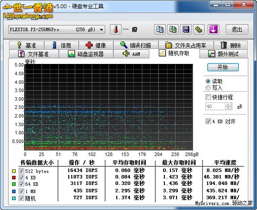Click the copy text to clipboard icon
257x210 pixels.
tap(160, 29)
